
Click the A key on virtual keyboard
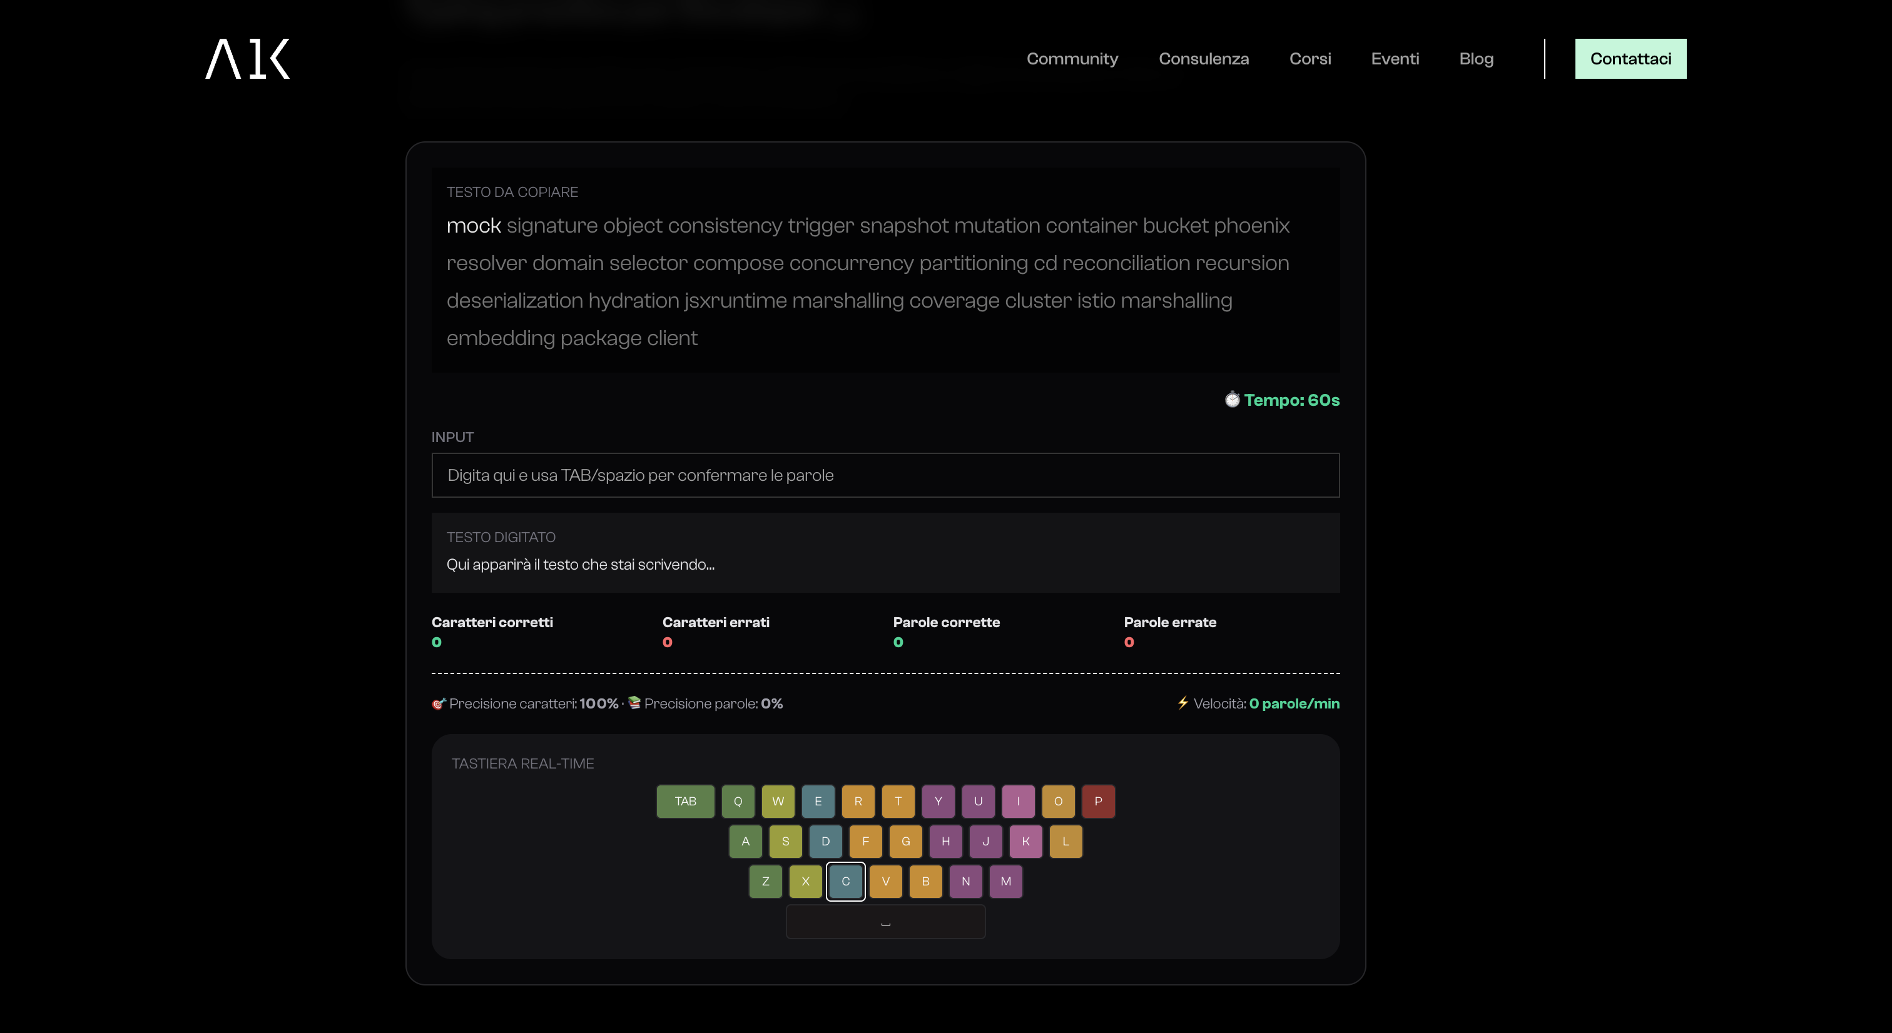(746, 842)
